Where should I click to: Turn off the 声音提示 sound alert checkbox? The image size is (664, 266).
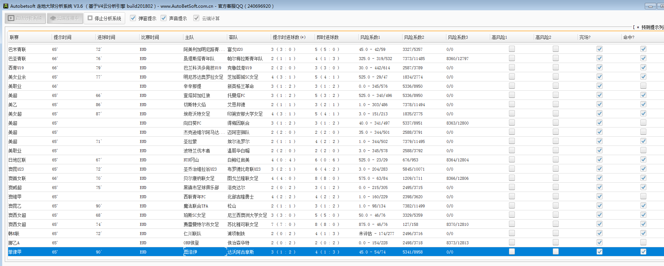tap(164, 18)
